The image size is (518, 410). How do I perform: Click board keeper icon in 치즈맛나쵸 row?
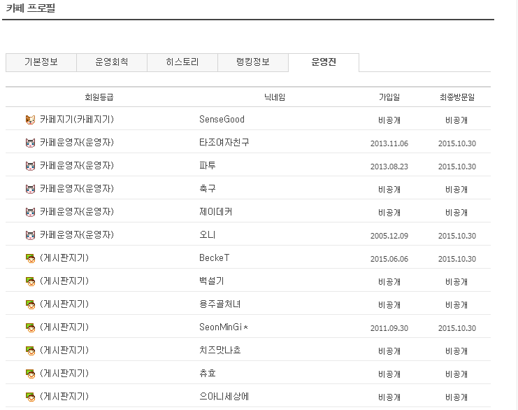30,351
